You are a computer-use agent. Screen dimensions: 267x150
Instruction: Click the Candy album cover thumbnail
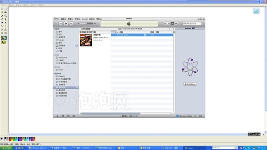(x=86, y=40)
